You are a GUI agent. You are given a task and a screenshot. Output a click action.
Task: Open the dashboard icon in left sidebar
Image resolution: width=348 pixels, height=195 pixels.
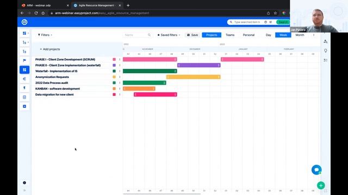[x=24, y=33]
